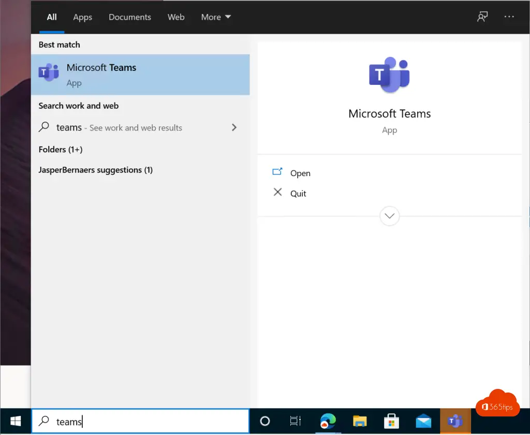Open Mail app from taskbar
The height and width of the screenshot is (435, 530).
coord(423,422)
